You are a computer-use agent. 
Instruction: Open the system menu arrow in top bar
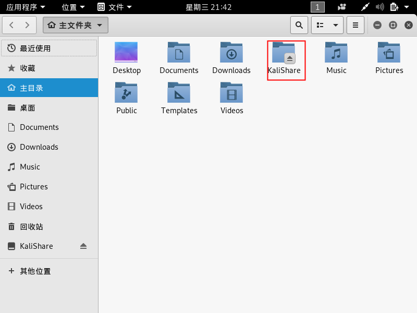(x=407, y=7)
